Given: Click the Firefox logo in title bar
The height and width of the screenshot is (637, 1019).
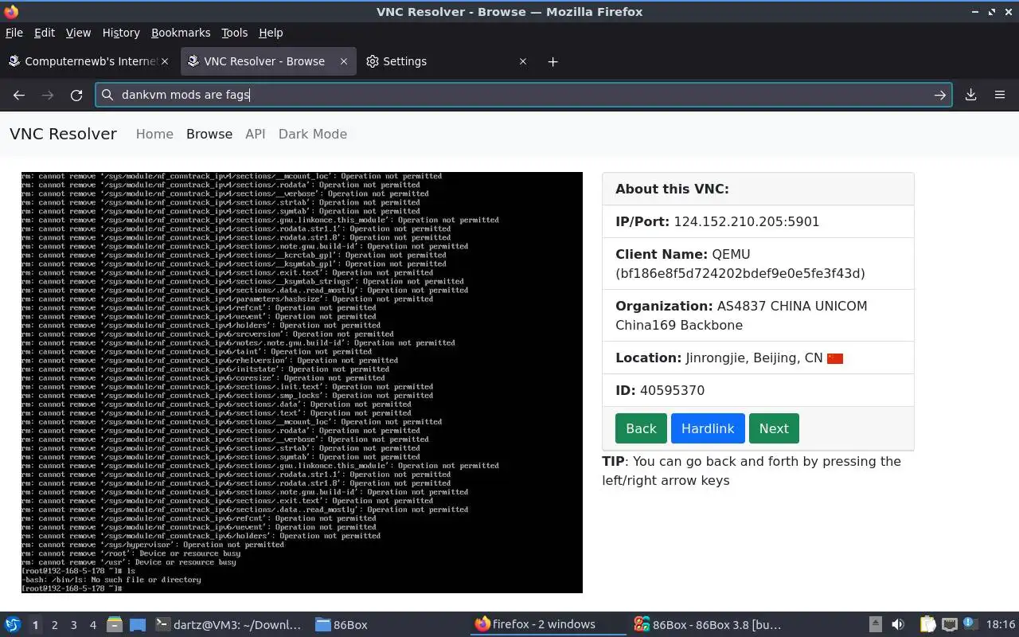Looking at the screenshot, I should pos(10,11).
